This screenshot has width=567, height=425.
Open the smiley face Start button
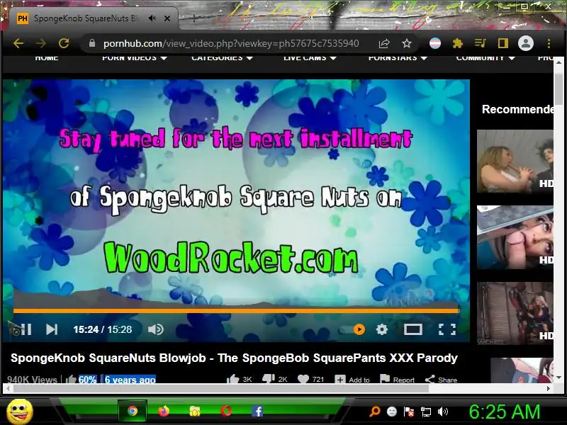[x=20, y=412]
